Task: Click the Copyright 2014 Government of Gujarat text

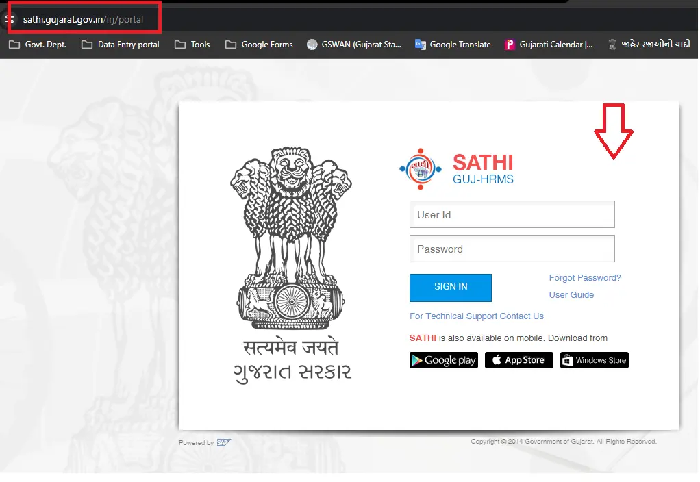Action: (x=564, y=442)
